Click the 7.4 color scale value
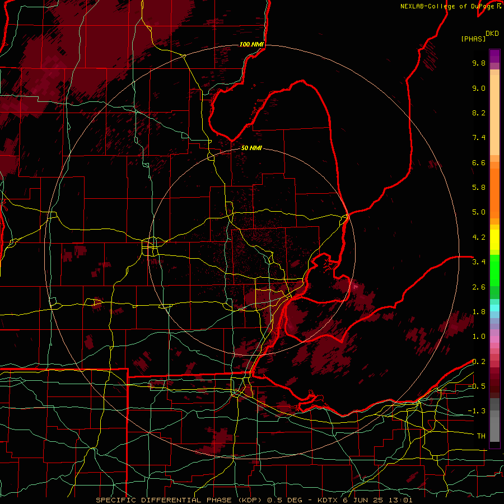Image resolution: width=504 pixels, height=504 pixels. pyautogui.click(x=479, y=138)
